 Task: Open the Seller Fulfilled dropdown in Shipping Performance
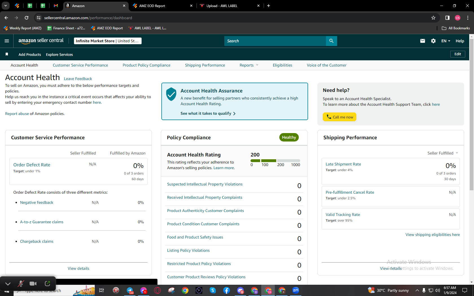443,153
